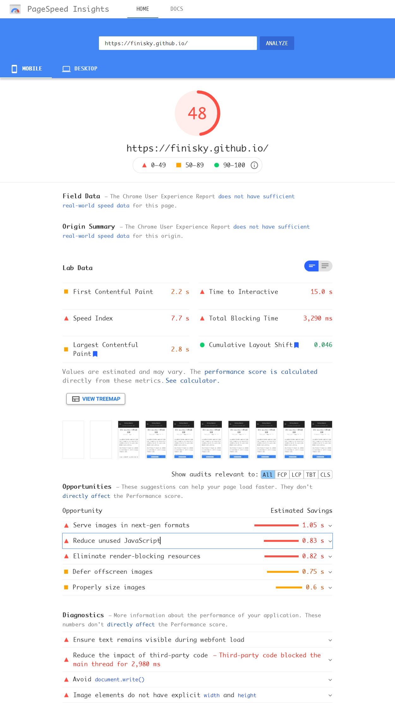Click the URL input field
The width and height of the screenshot is (395, 703).
point(178,43)
